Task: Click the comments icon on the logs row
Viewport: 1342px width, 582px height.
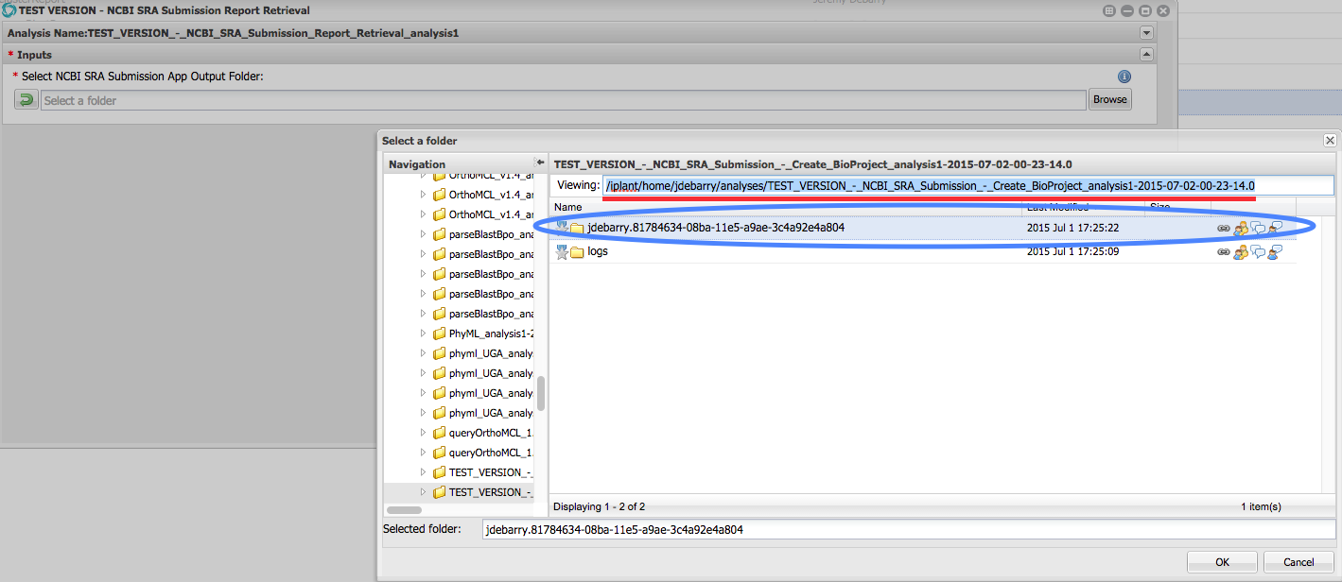Action: tap(1258, 252)
